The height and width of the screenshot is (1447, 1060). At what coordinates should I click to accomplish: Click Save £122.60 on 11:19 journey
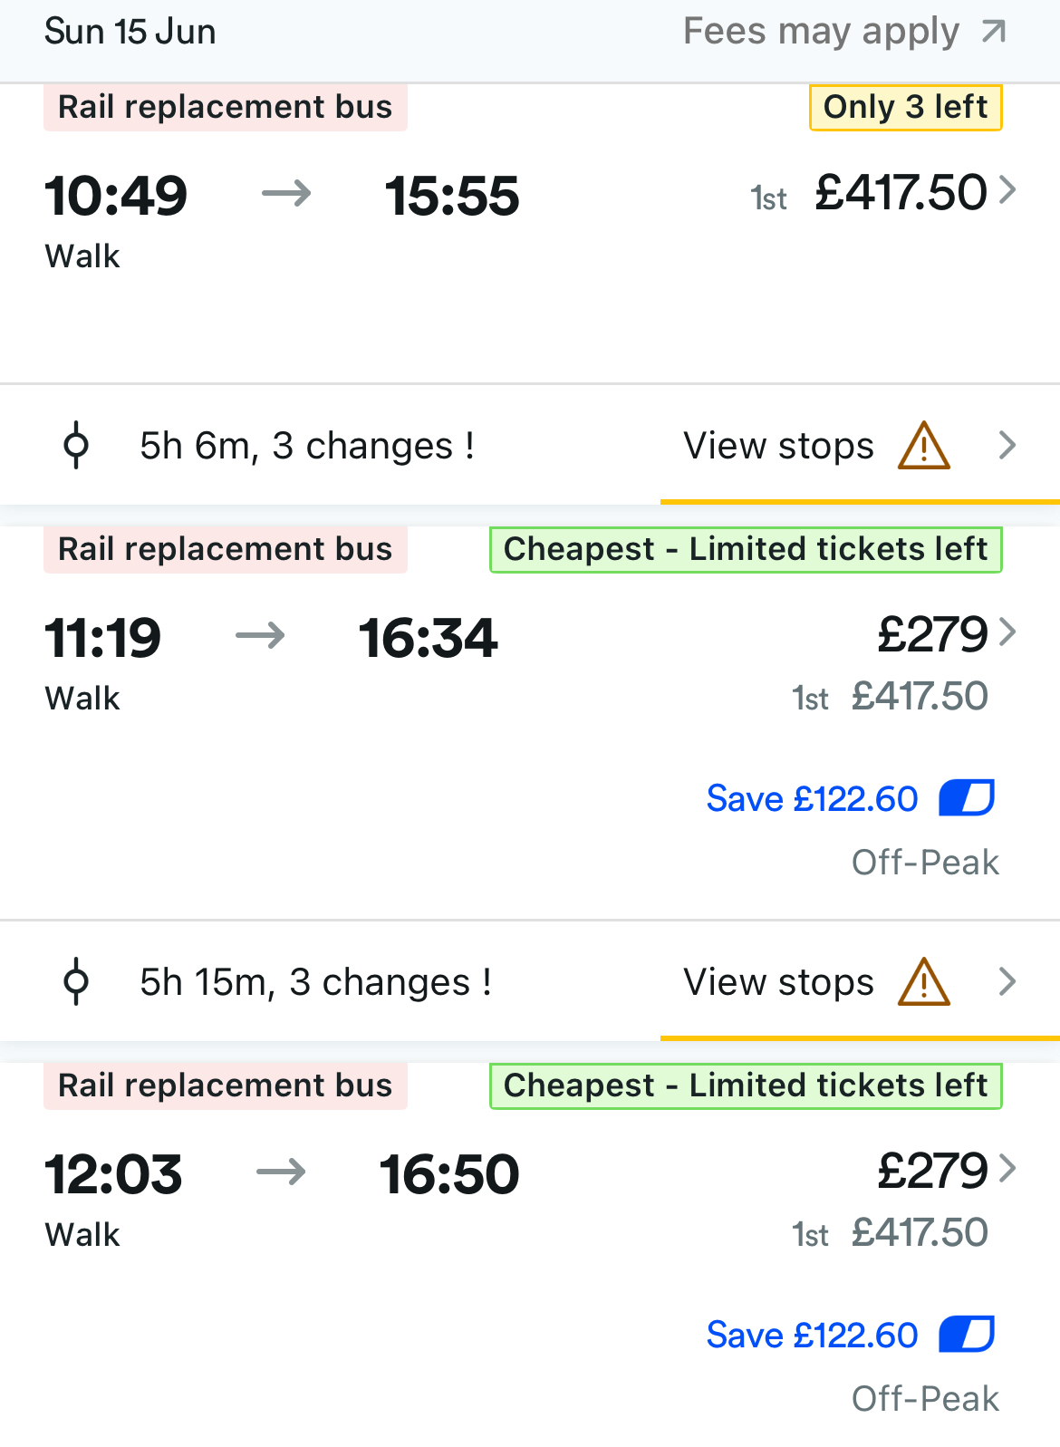(812, 799)
